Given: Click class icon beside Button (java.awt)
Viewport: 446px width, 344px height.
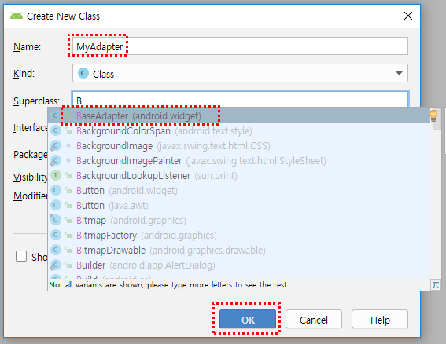Looking at the screenshot, I should (56, 205).
